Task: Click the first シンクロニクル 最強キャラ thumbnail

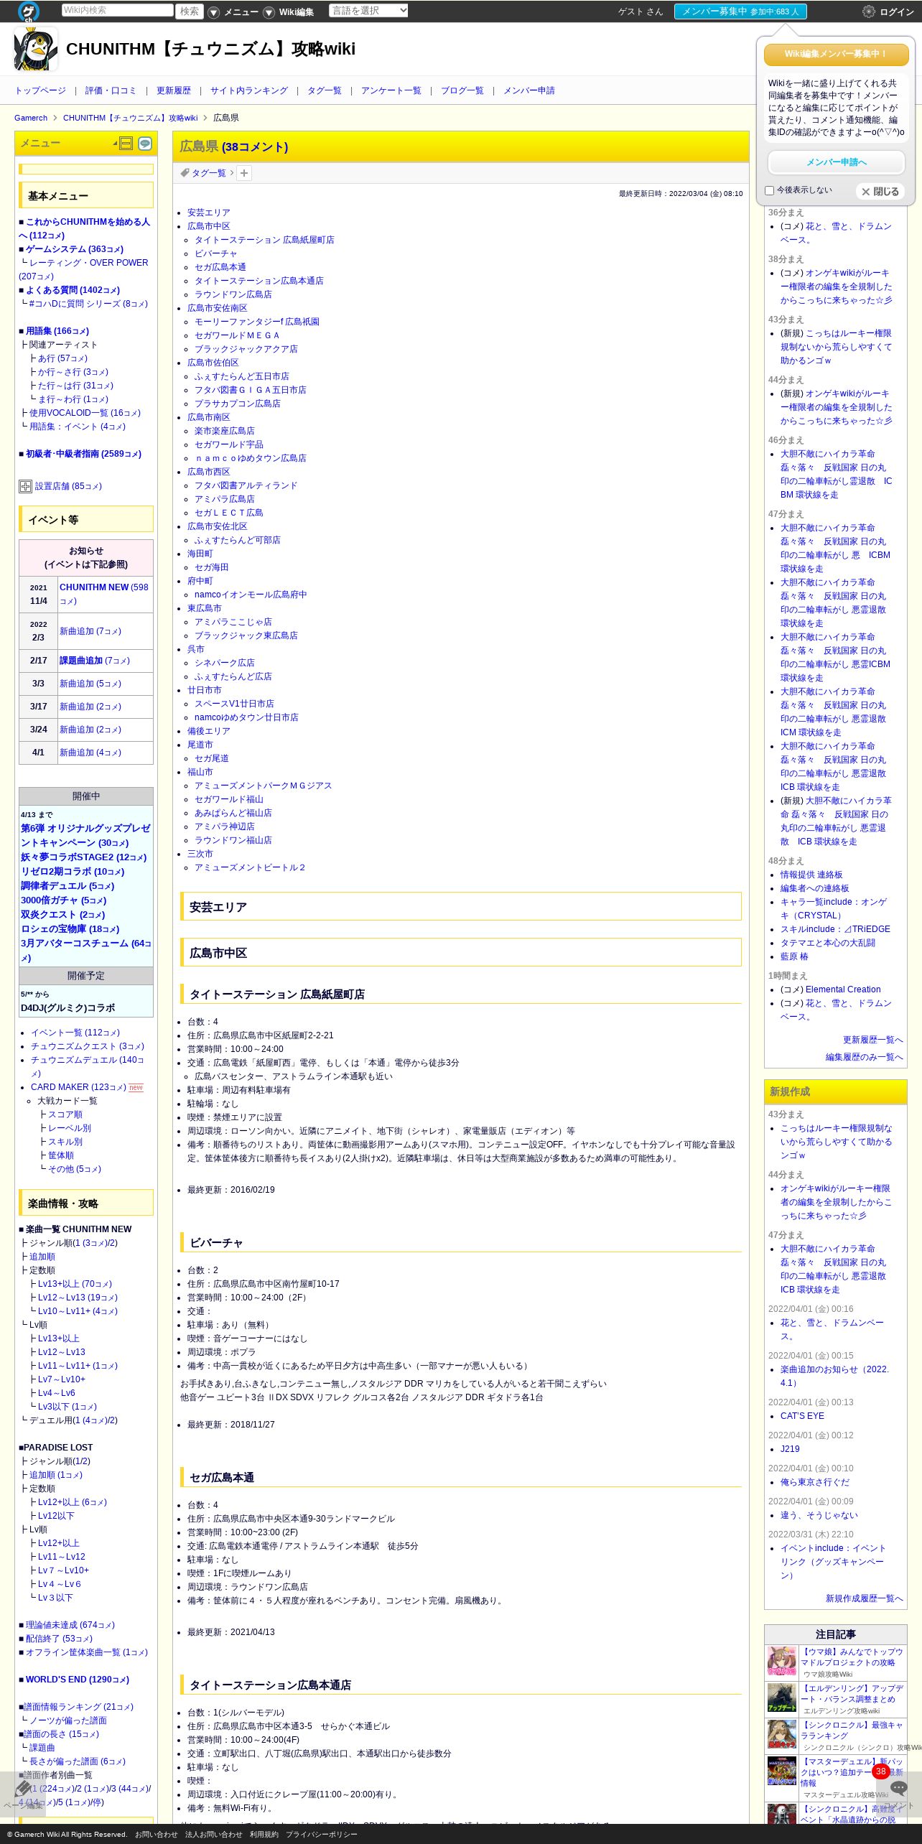Action: (781, 1735)
